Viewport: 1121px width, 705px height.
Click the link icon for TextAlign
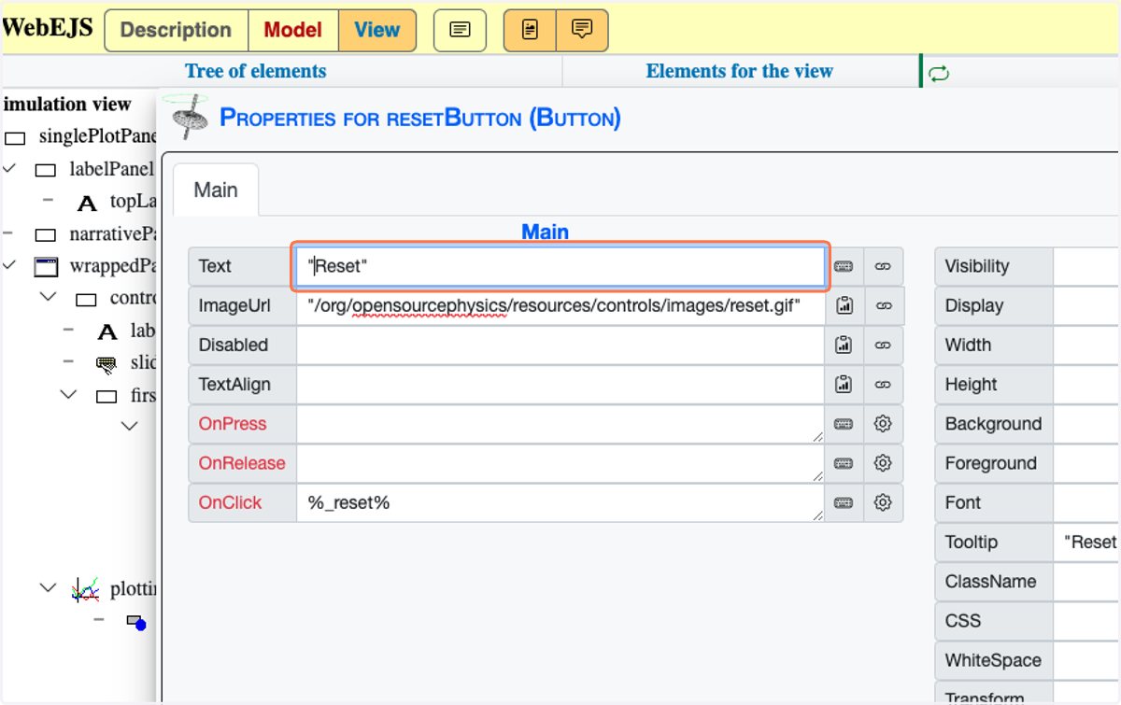[x=883, y=384]
